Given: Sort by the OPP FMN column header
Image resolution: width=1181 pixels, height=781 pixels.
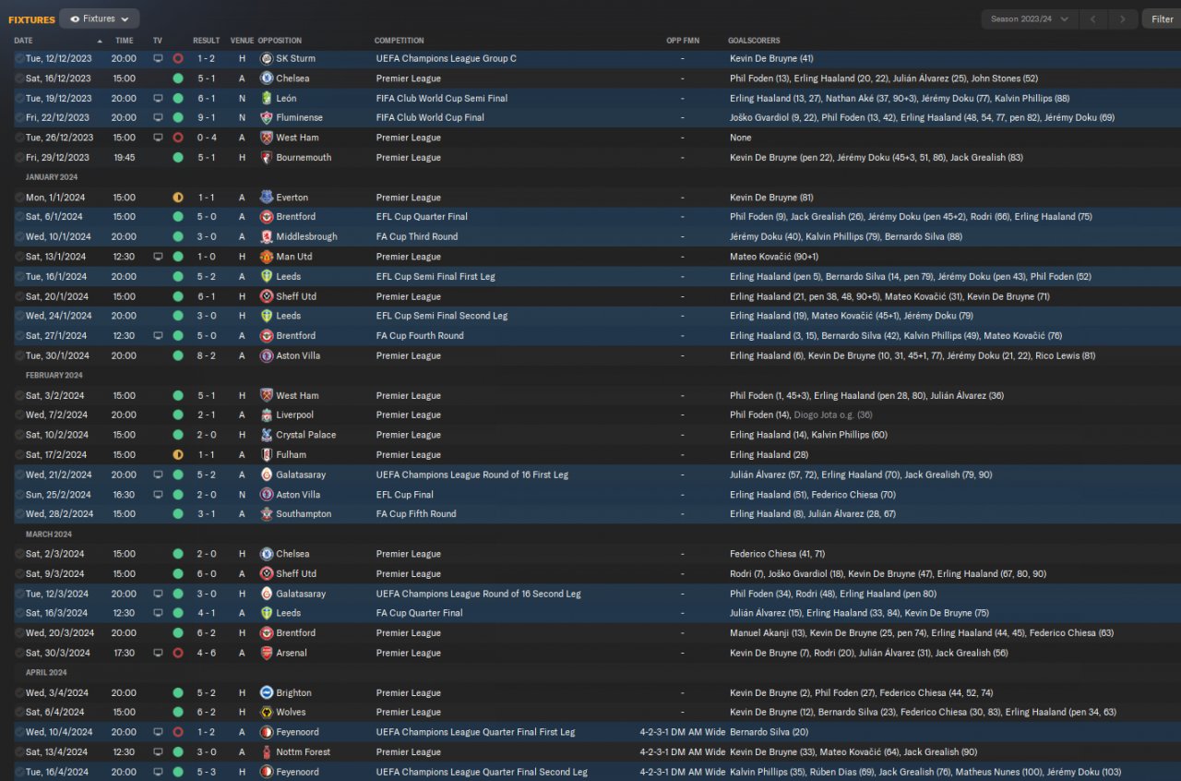Looking at the screenshot, I should 683,41.
